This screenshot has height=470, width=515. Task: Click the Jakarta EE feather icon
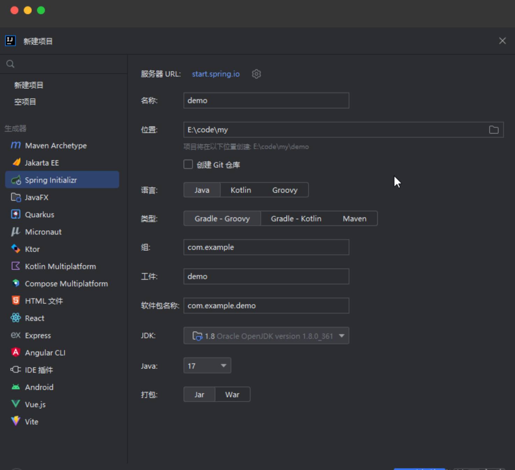pos(16,162)
